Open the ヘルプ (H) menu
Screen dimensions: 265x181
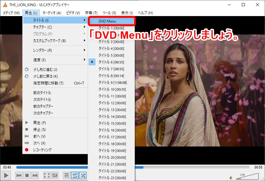click(145, 13)
